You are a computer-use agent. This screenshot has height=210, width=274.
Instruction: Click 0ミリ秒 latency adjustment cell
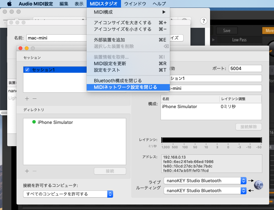[228, 107]
